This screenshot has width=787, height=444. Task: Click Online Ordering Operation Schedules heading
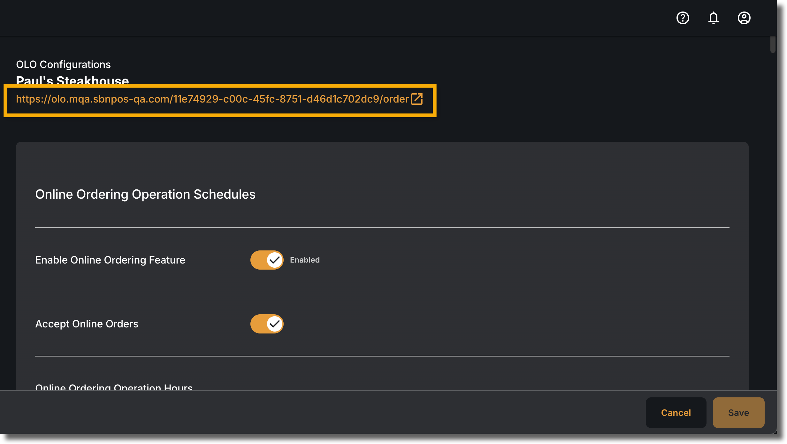(145, 194)
